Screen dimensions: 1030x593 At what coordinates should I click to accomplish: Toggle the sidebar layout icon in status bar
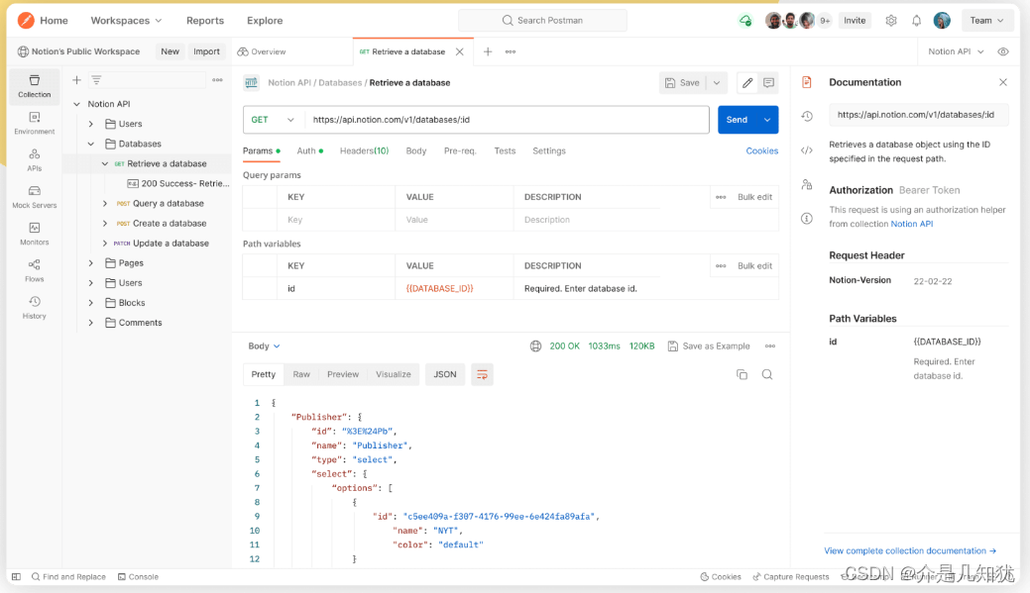(17, 576)
